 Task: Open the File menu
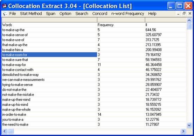13,14
